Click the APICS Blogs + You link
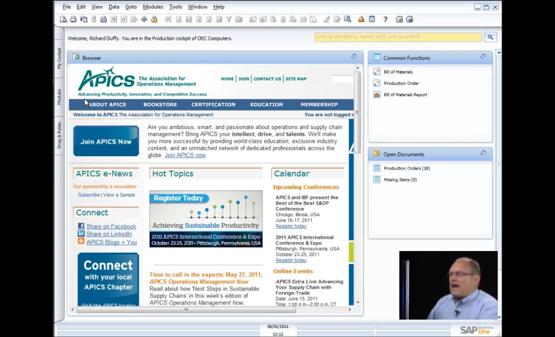Screen dimensions: 555x337 coord(111,242)
